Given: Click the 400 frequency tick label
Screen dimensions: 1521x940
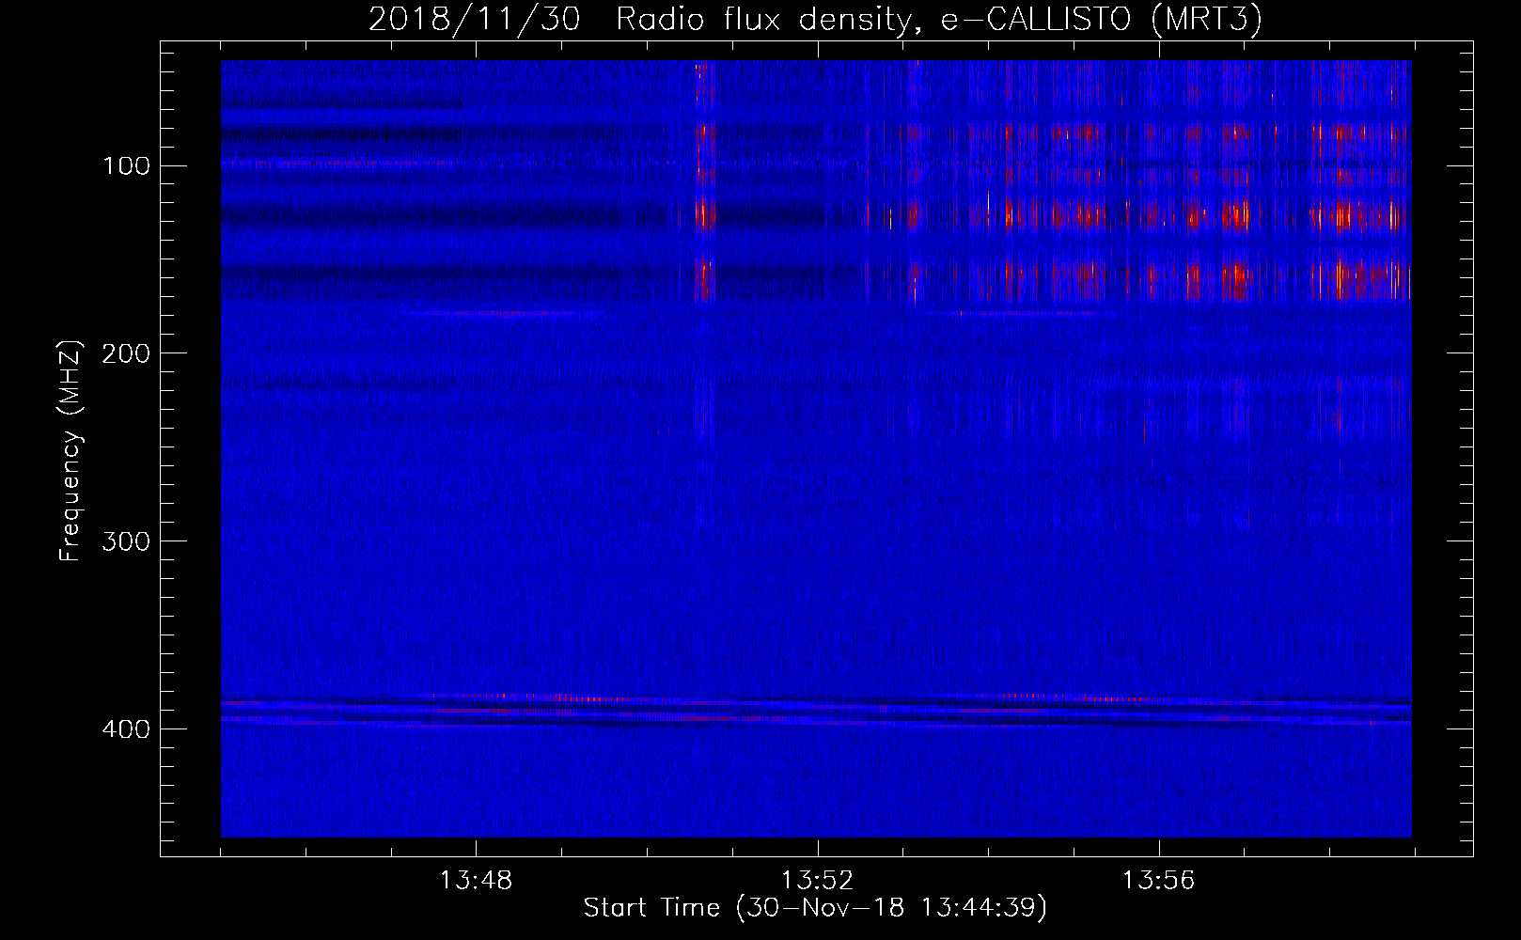Looking at the screenshot, I should tap(126, 729).
